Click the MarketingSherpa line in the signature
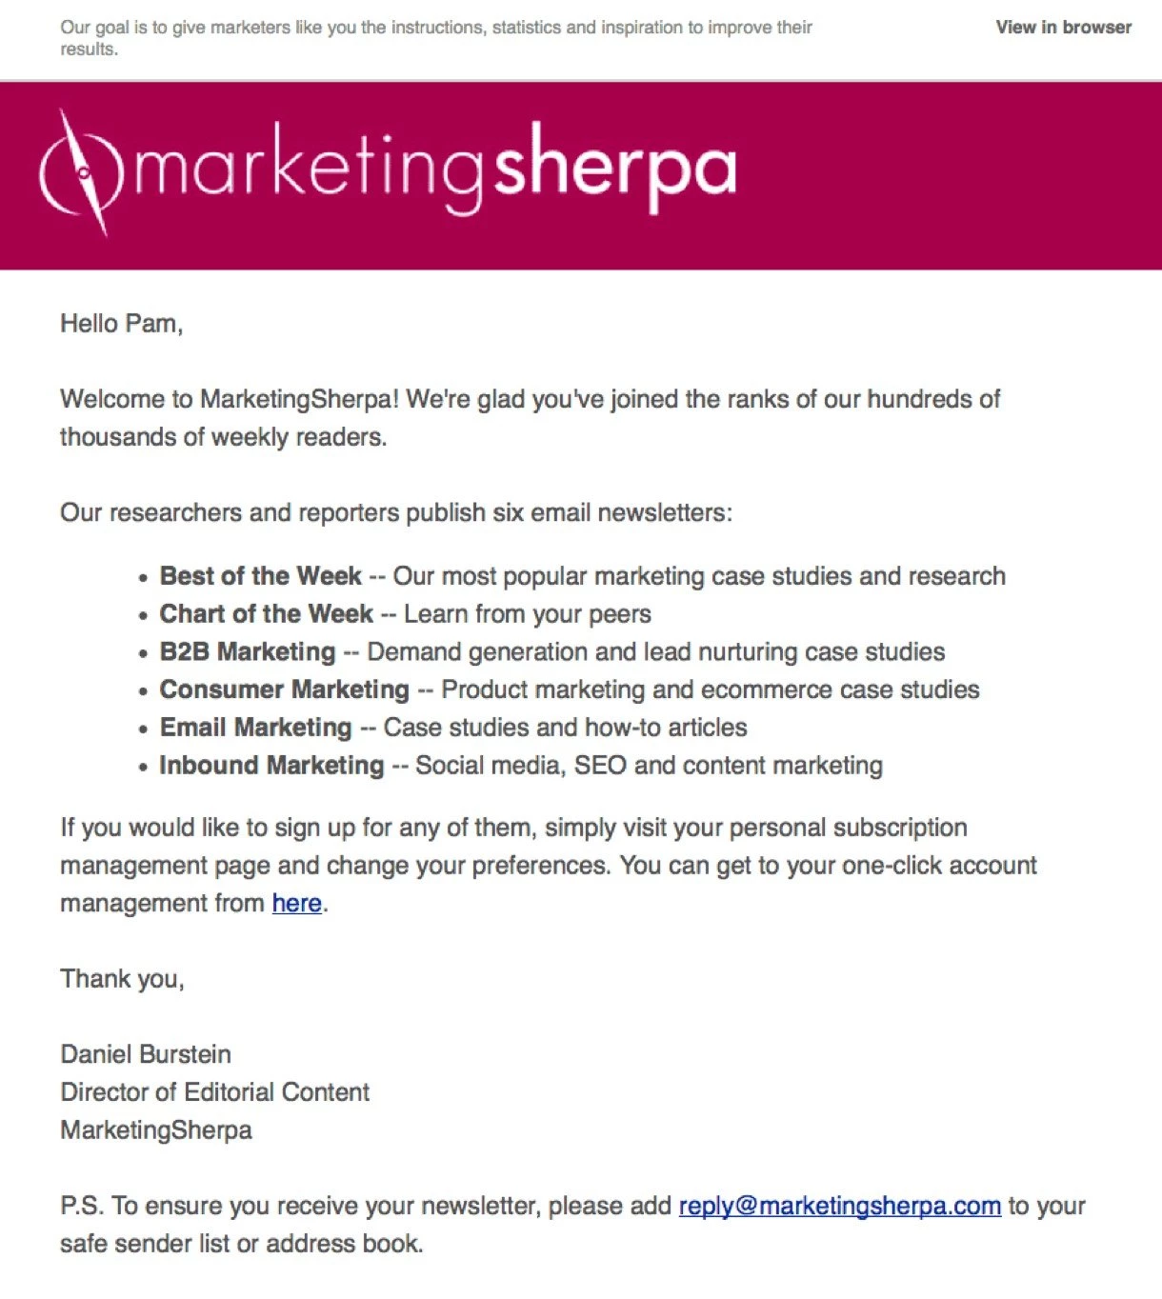 [156, 1130]
